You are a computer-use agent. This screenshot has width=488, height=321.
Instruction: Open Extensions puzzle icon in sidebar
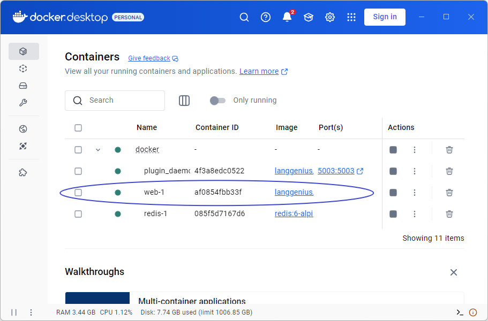[x=23, y=172]
